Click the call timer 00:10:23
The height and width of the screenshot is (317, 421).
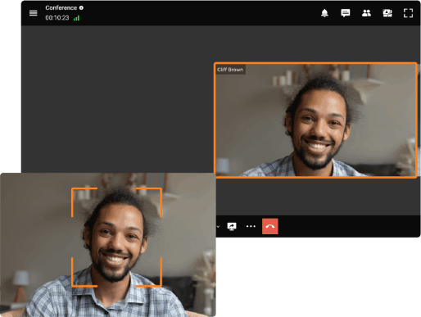click(x=57, y=18)
